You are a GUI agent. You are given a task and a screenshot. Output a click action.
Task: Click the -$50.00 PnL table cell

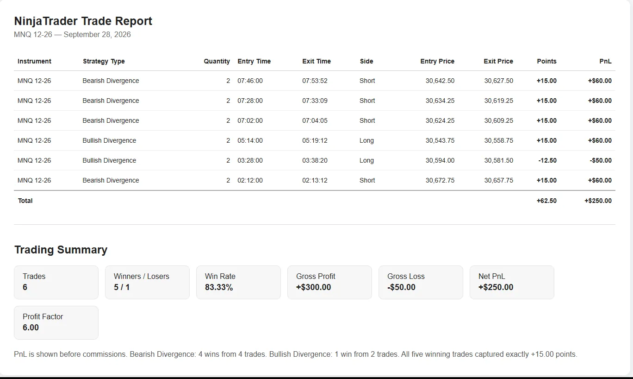click(x=601, y=160)
